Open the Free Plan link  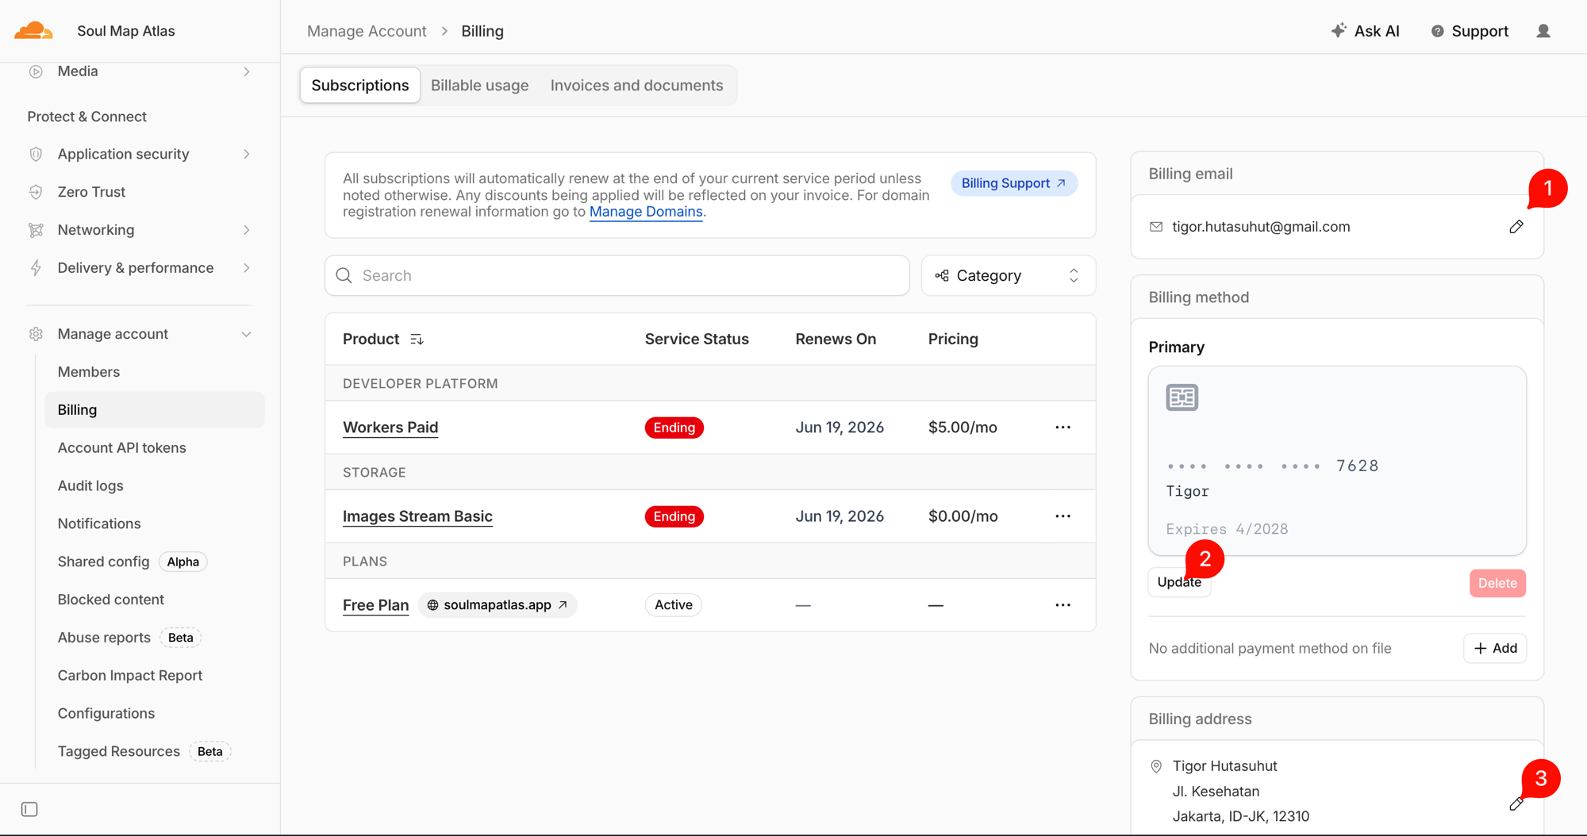pyautogui.click(x=375, y=605)
